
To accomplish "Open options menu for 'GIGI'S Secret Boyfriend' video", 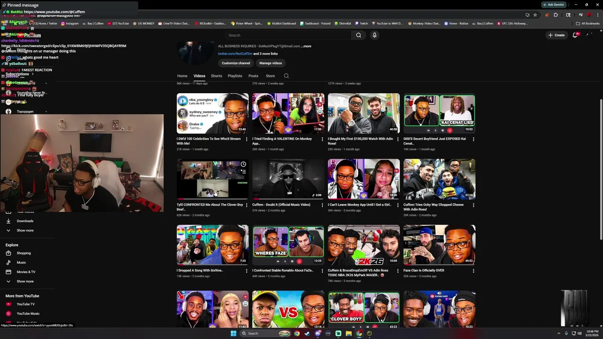I will (473, 139).
